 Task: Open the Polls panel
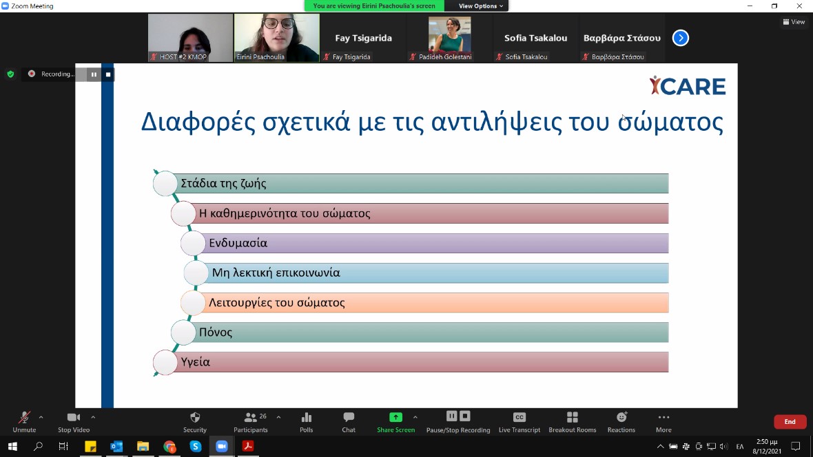[306, 421]
